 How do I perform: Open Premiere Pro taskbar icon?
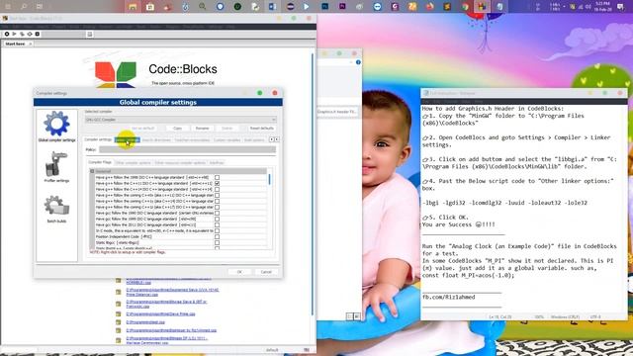point(342,7)
